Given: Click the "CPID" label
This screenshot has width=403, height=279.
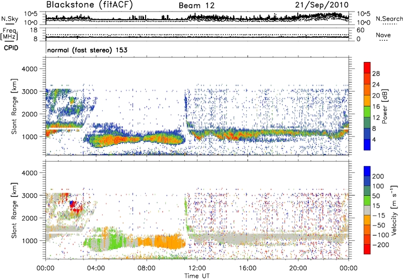Looking at the screenshot, I should coord(11,48).
